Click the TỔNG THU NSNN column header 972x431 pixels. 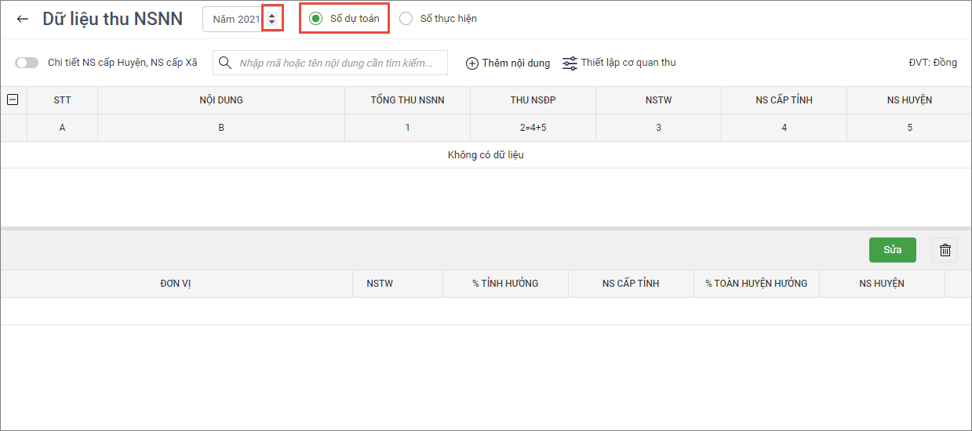coord(407,100)
